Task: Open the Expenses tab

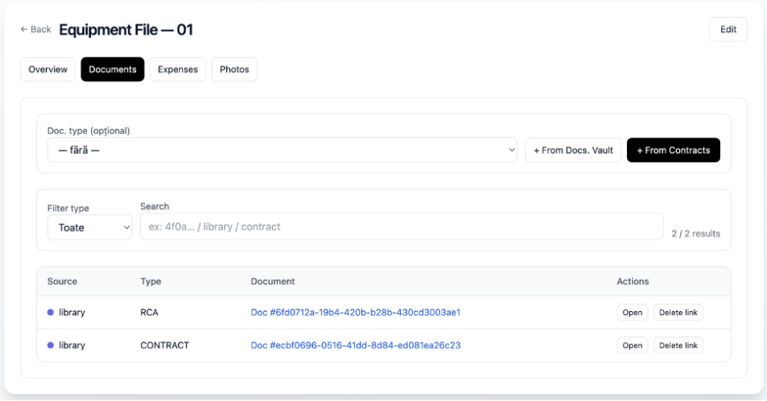Action: pos(178,70)
